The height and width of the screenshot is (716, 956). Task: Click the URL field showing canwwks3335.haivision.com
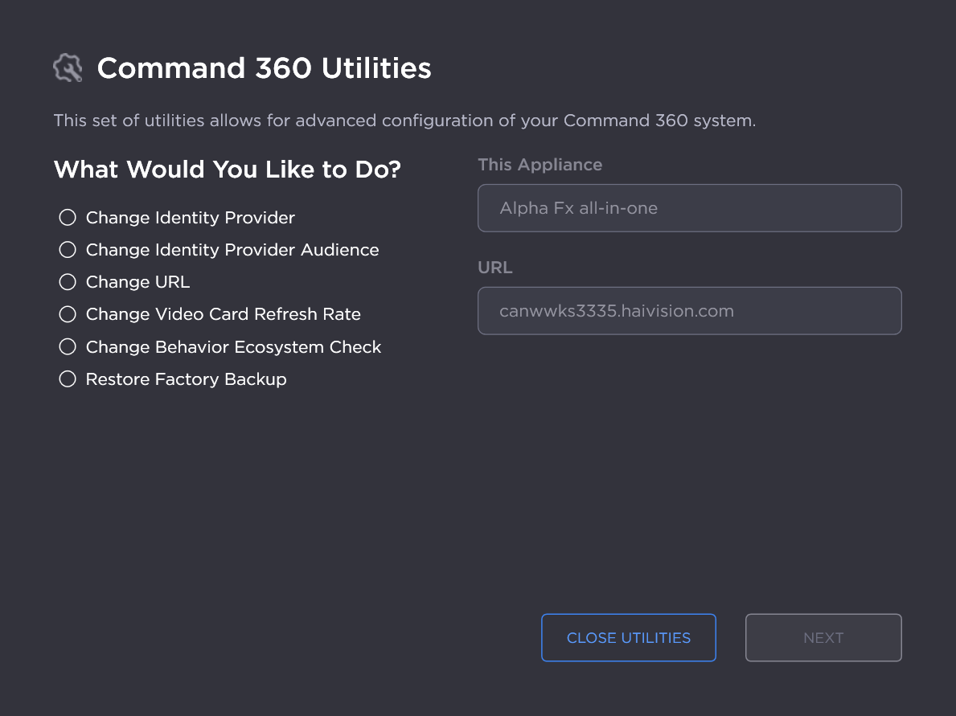click(x=689, y=311)
